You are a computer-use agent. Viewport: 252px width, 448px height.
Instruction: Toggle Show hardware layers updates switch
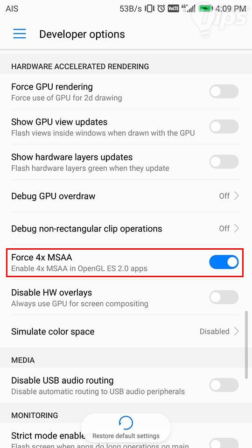[224, 162]
